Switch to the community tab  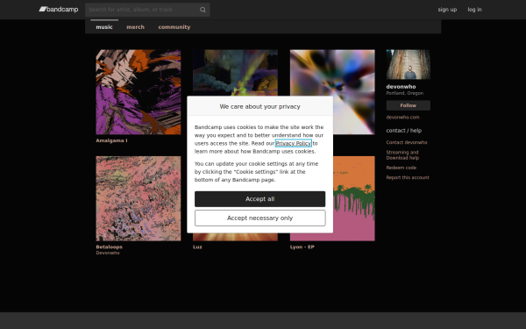174,27
